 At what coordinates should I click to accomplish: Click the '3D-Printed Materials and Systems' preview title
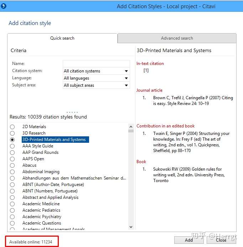[174, 50]
